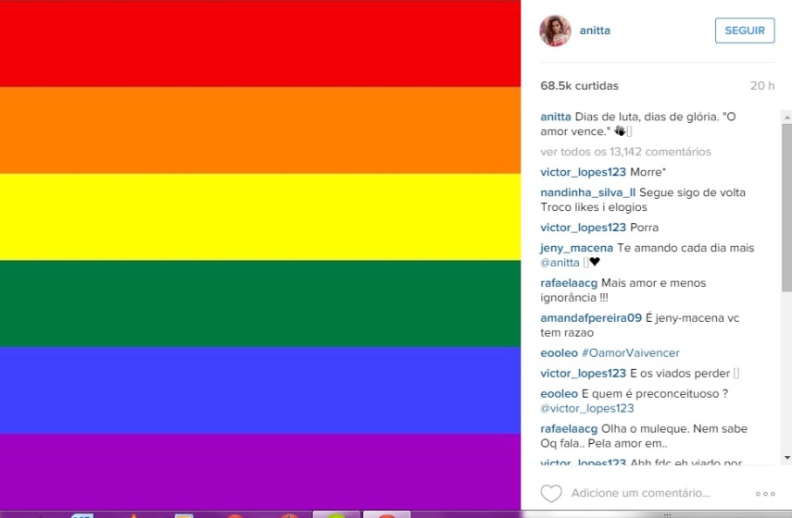Click the 68.5k curtidas likes count
Image resolution: width=792 pixels, height=518 pixels.
tap(579, 86)
